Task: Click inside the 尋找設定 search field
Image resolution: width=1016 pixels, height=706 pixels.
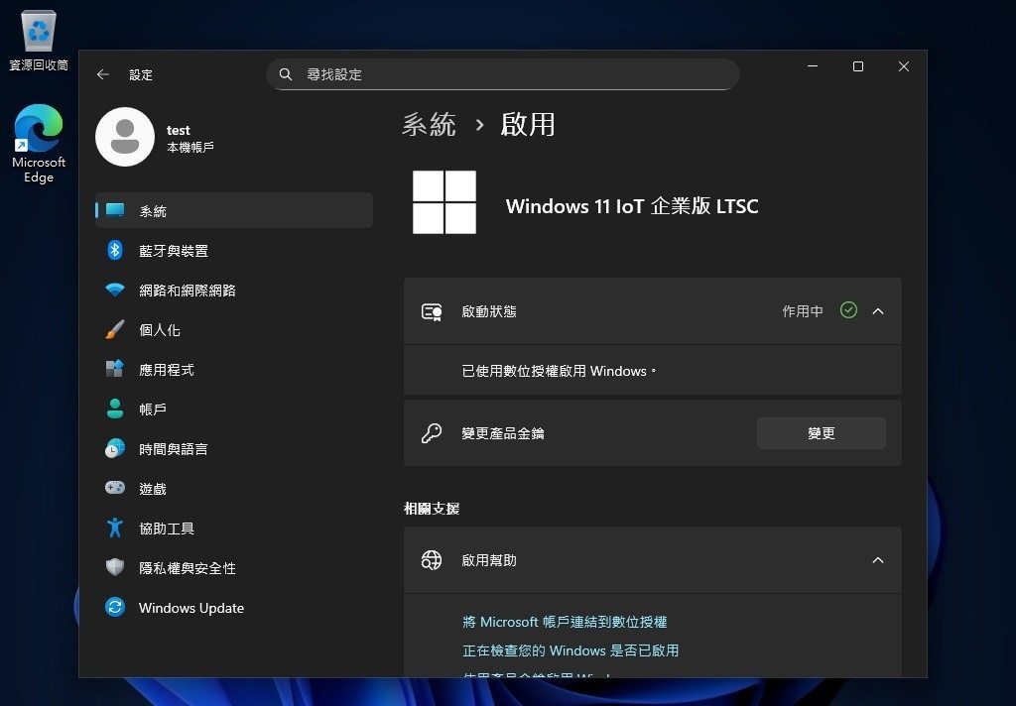Action: 503,74
